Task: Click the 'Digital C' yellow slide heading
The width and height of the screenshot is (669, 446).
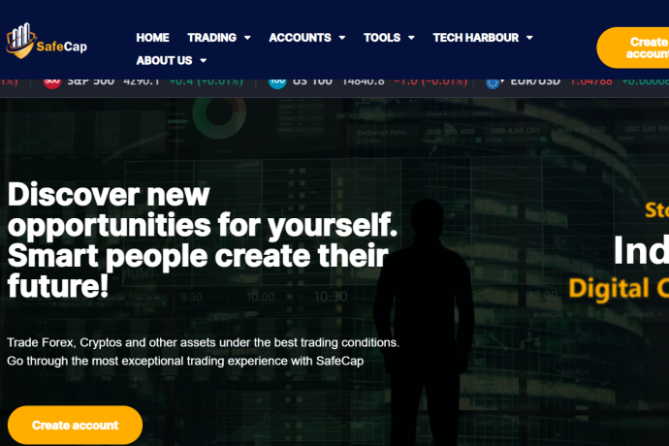Action: tap(619, 289)
